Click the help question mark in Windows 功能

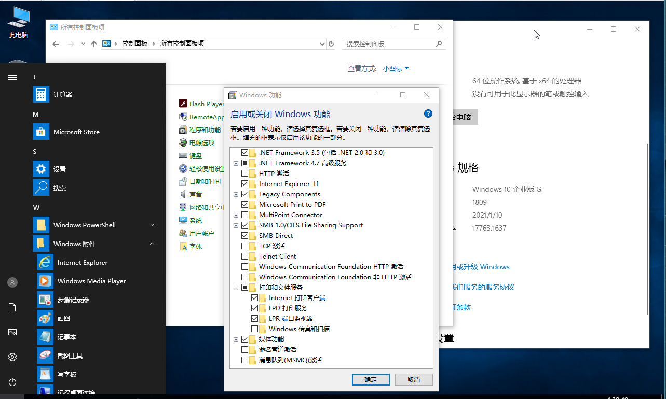tap(428, 114)
